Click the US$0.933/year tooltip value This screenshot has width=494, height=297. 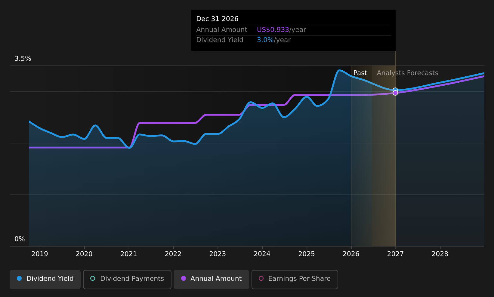281,30
